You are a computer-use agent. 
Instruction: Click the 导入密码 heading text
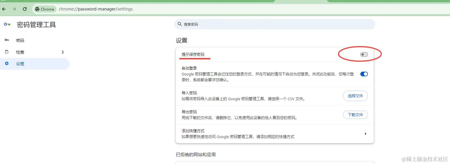point(189,93)
